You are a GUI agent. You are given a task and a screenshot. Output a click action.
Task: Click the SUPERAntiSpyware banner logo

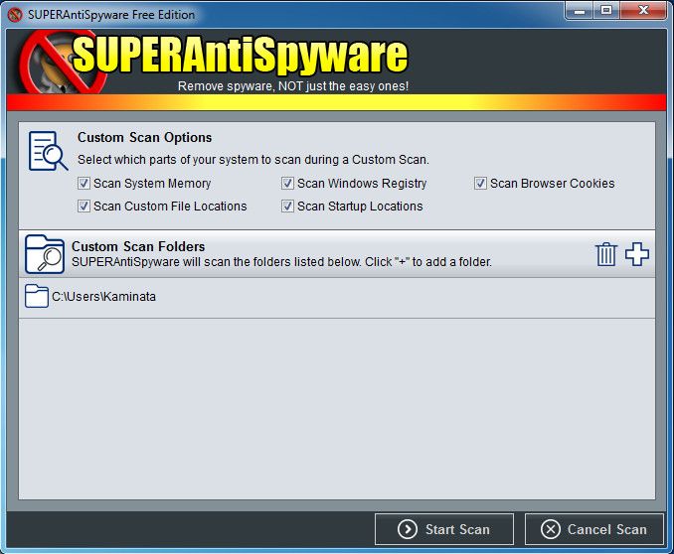point(214,62)
